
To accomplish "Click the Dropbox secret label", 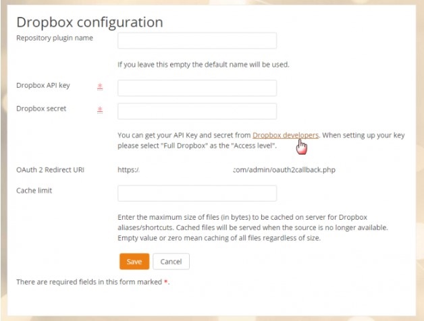I will pyautogui.click(x=41, y=109).
